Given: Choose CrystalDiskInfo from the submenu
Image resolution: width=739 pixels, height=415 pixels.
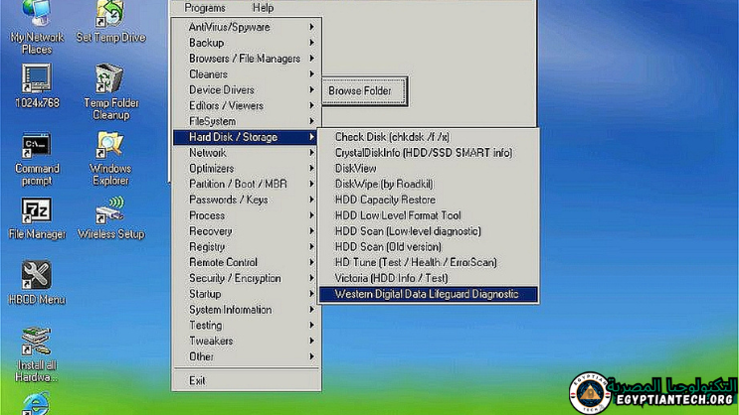Looking at the screenshot, I should pyautogui.click(x=424, y=153).
